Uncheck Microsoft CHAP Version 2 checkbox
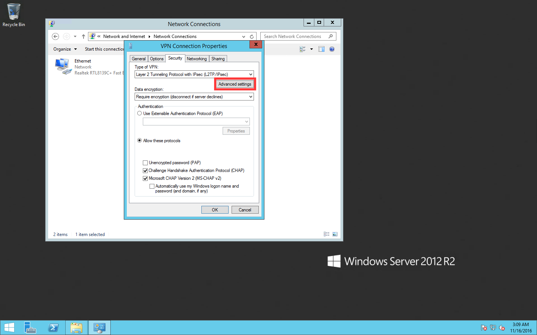The width and height of the screenshot is (537, 335). [145, 178]
